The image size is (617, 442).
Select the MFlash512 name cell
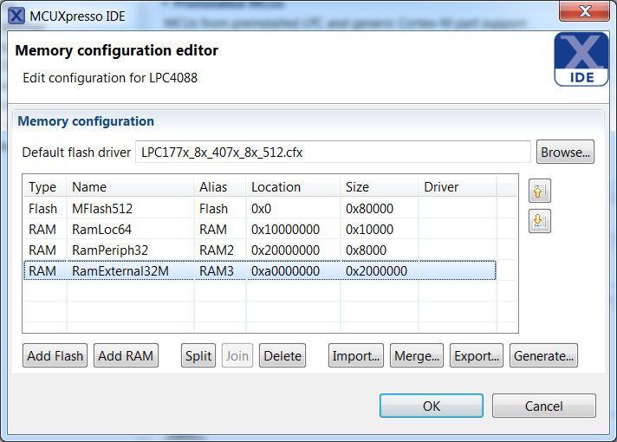tap(130, 209)
